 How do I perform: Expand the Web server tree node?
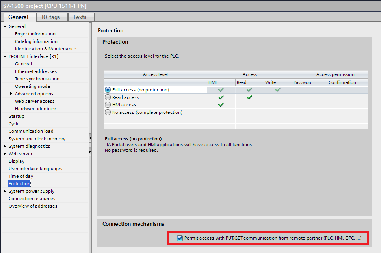tap(5, 154)
